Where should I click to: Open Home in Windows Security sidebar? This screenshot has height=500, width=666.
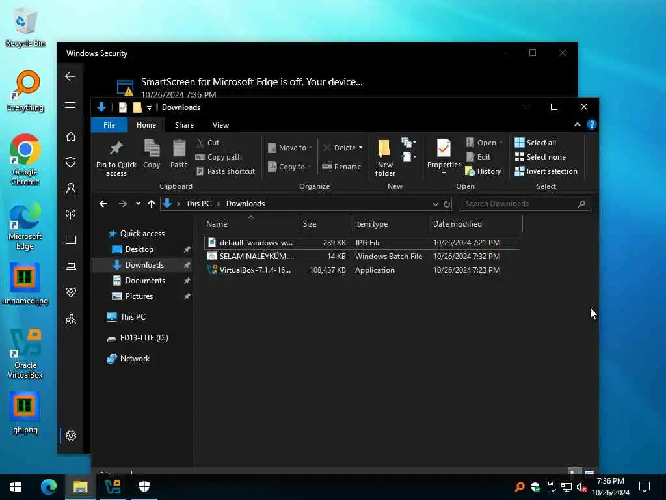pos(71,137)
